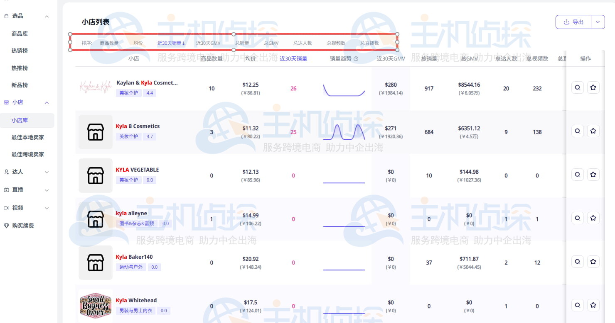615x323 pixels.
Task: Click the search-detail icon for KYLA VEGETABLE row
Action: point(577,175)
